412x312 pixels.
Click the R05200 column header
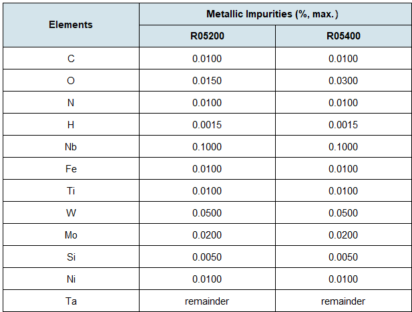pos(206,36)
